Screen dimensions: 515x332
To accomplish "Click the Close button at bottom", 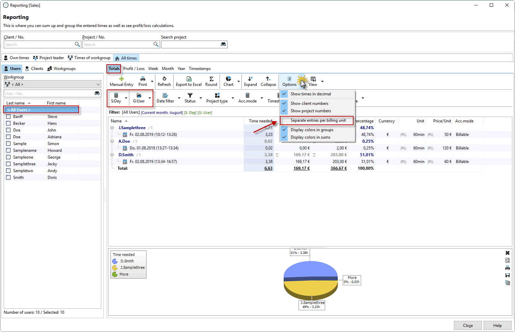I will (x=468, y=326).
